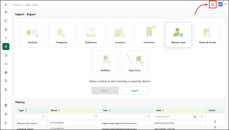Open the dollar document icon in sidebar

6,29
